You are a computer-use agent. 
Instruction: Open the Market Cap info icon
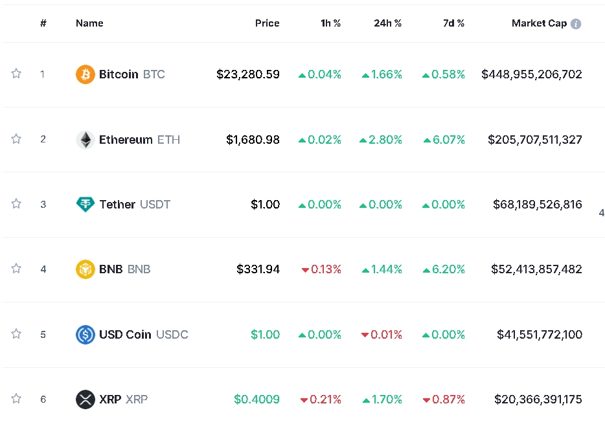tap(576, 24)
